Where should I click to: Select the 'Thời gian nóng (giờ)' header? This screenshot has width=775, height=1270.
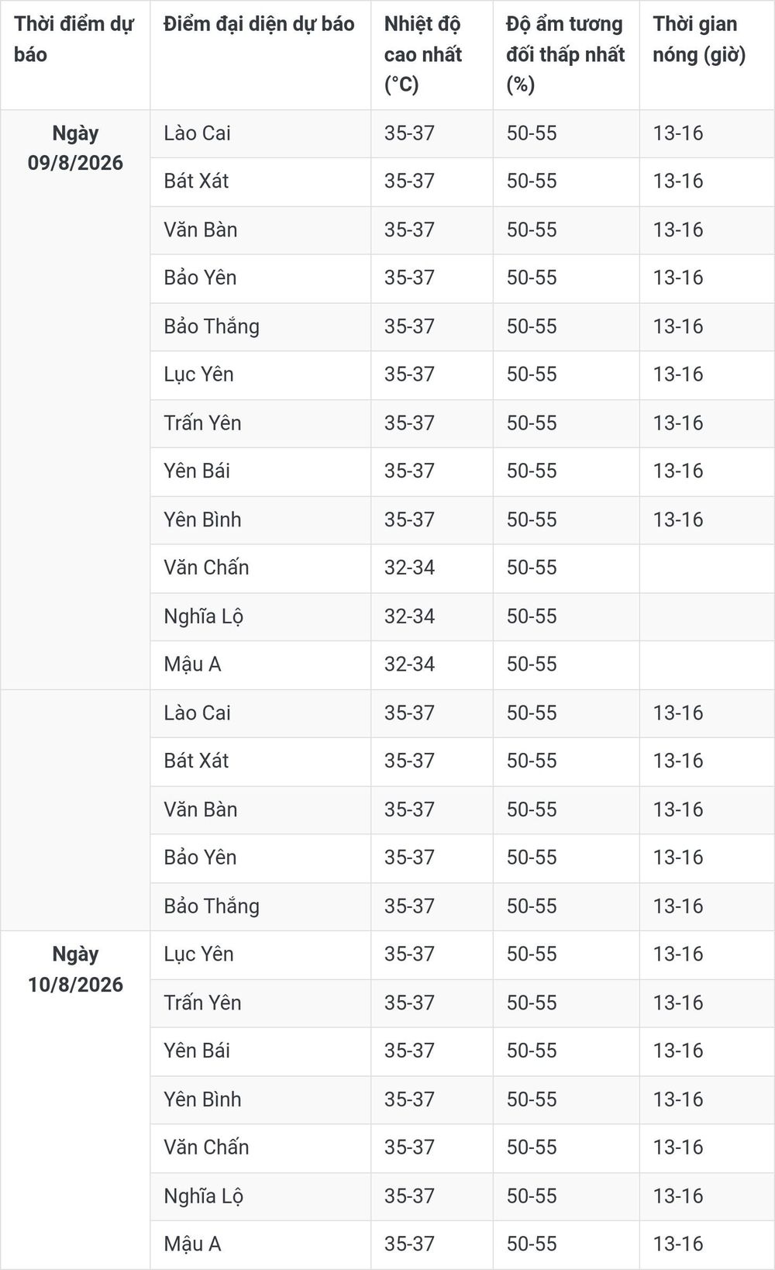pos(707,55)
